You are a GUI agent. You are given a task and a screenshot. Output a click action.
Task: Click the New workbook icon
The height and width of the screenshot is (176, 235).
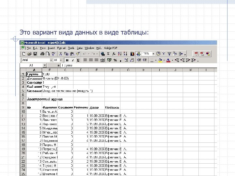click(x=24, y=54)
